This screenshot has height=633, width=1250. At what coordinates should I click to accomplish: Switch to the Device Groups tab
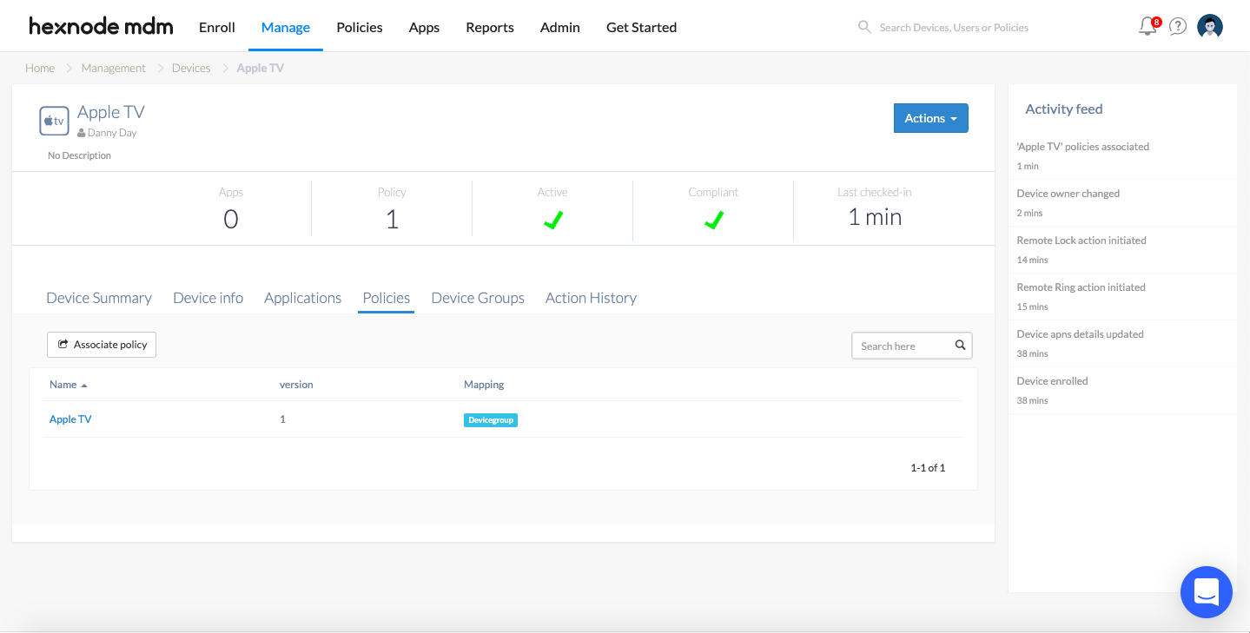tap(478, 298)
